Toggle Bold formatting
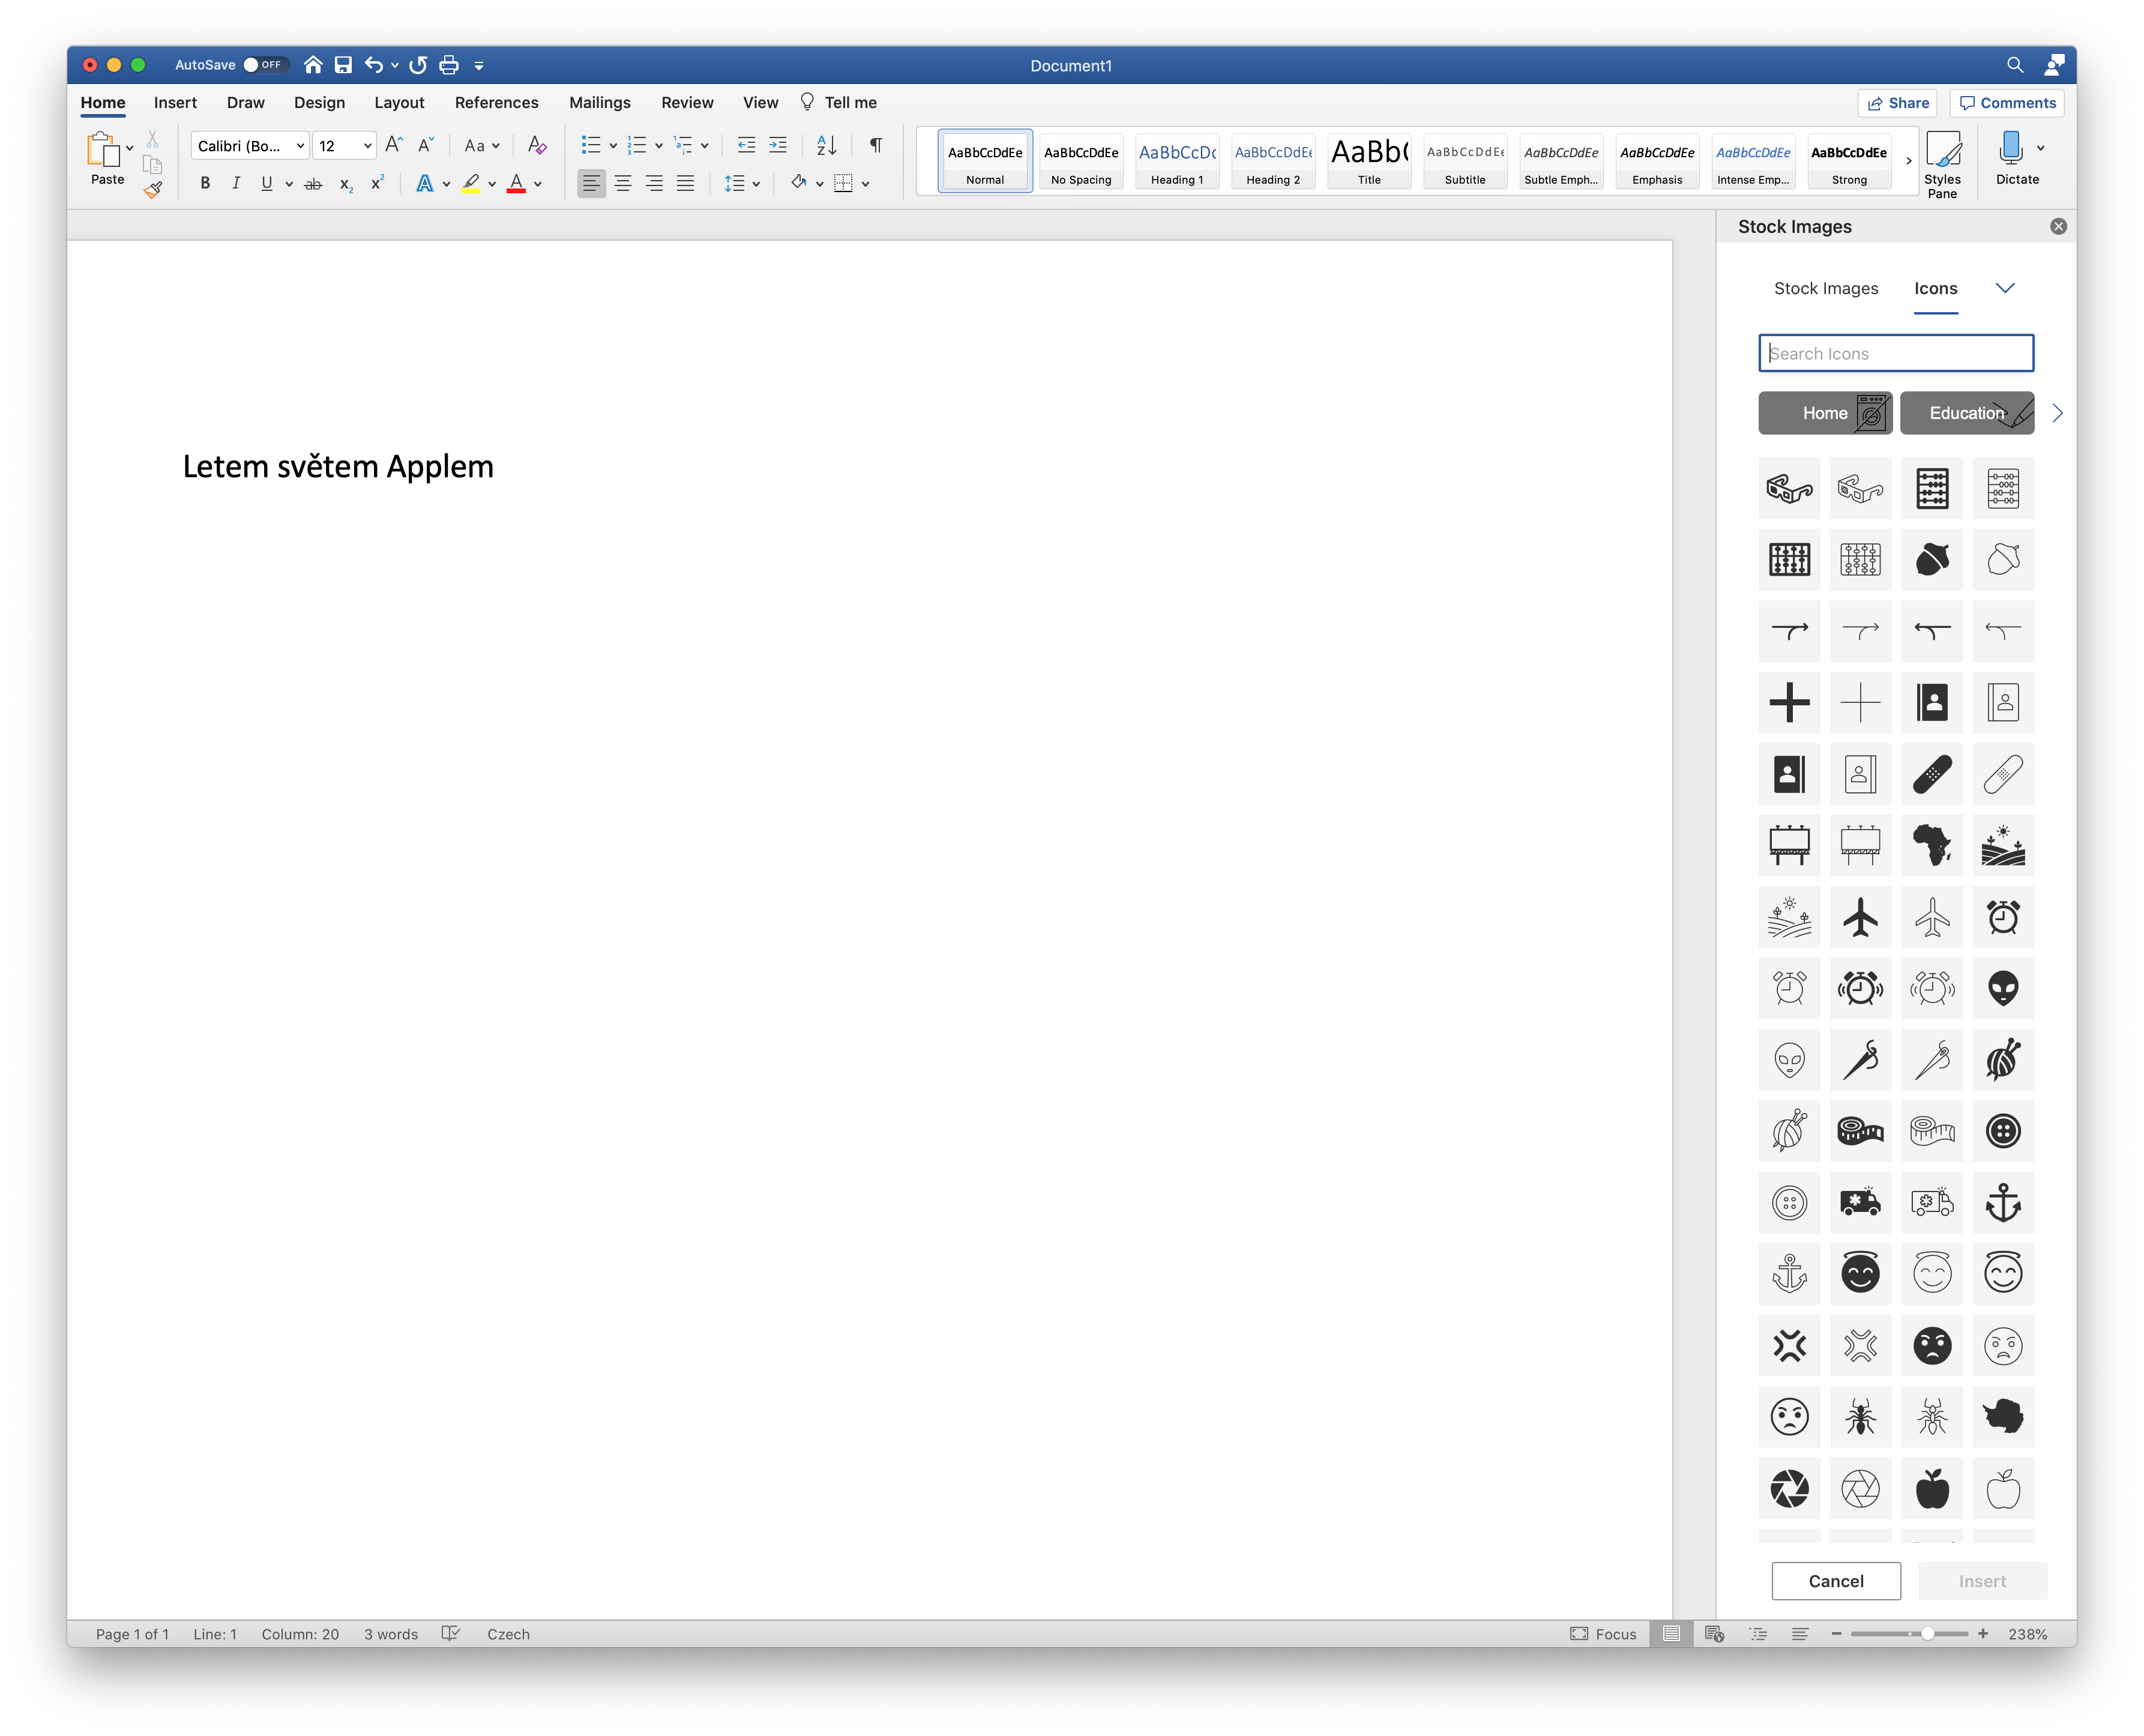The image size is (2144, 1736). (x=205, y=184)
